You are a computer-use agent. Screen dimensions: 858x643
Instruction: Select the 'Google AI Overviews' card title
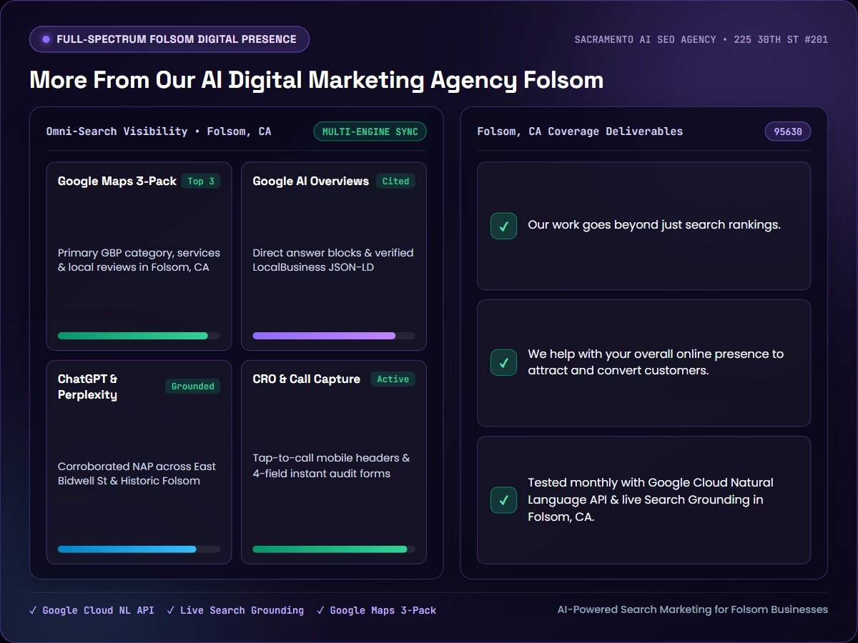coord(311,181)
